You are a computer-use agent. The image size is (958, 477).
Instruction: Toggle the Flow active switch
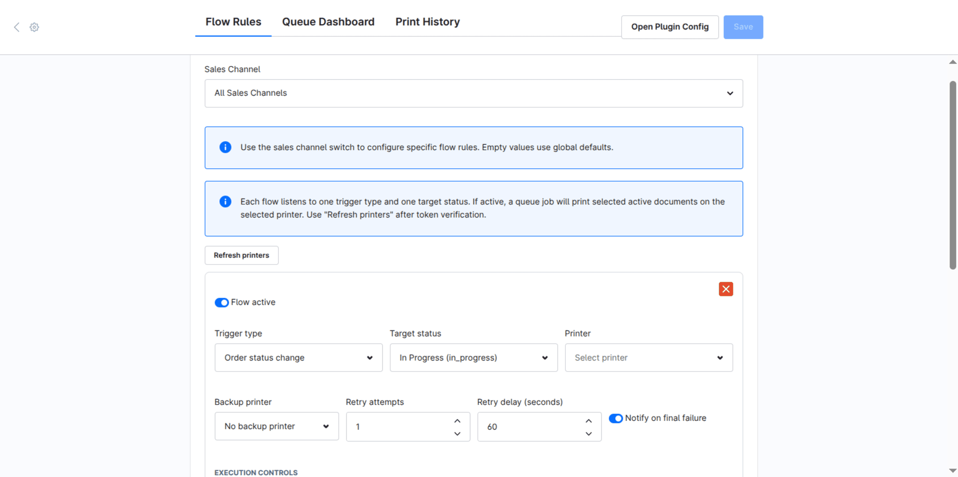click(x=221, y=303)
